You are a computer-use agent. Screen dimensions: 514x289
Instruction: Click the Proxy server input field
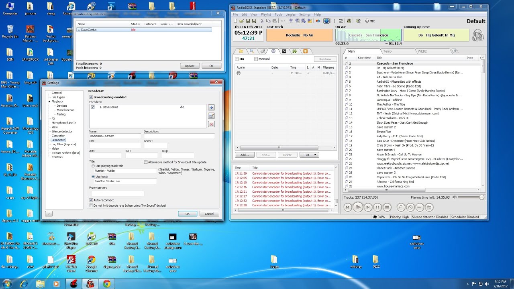coord(118,193)
